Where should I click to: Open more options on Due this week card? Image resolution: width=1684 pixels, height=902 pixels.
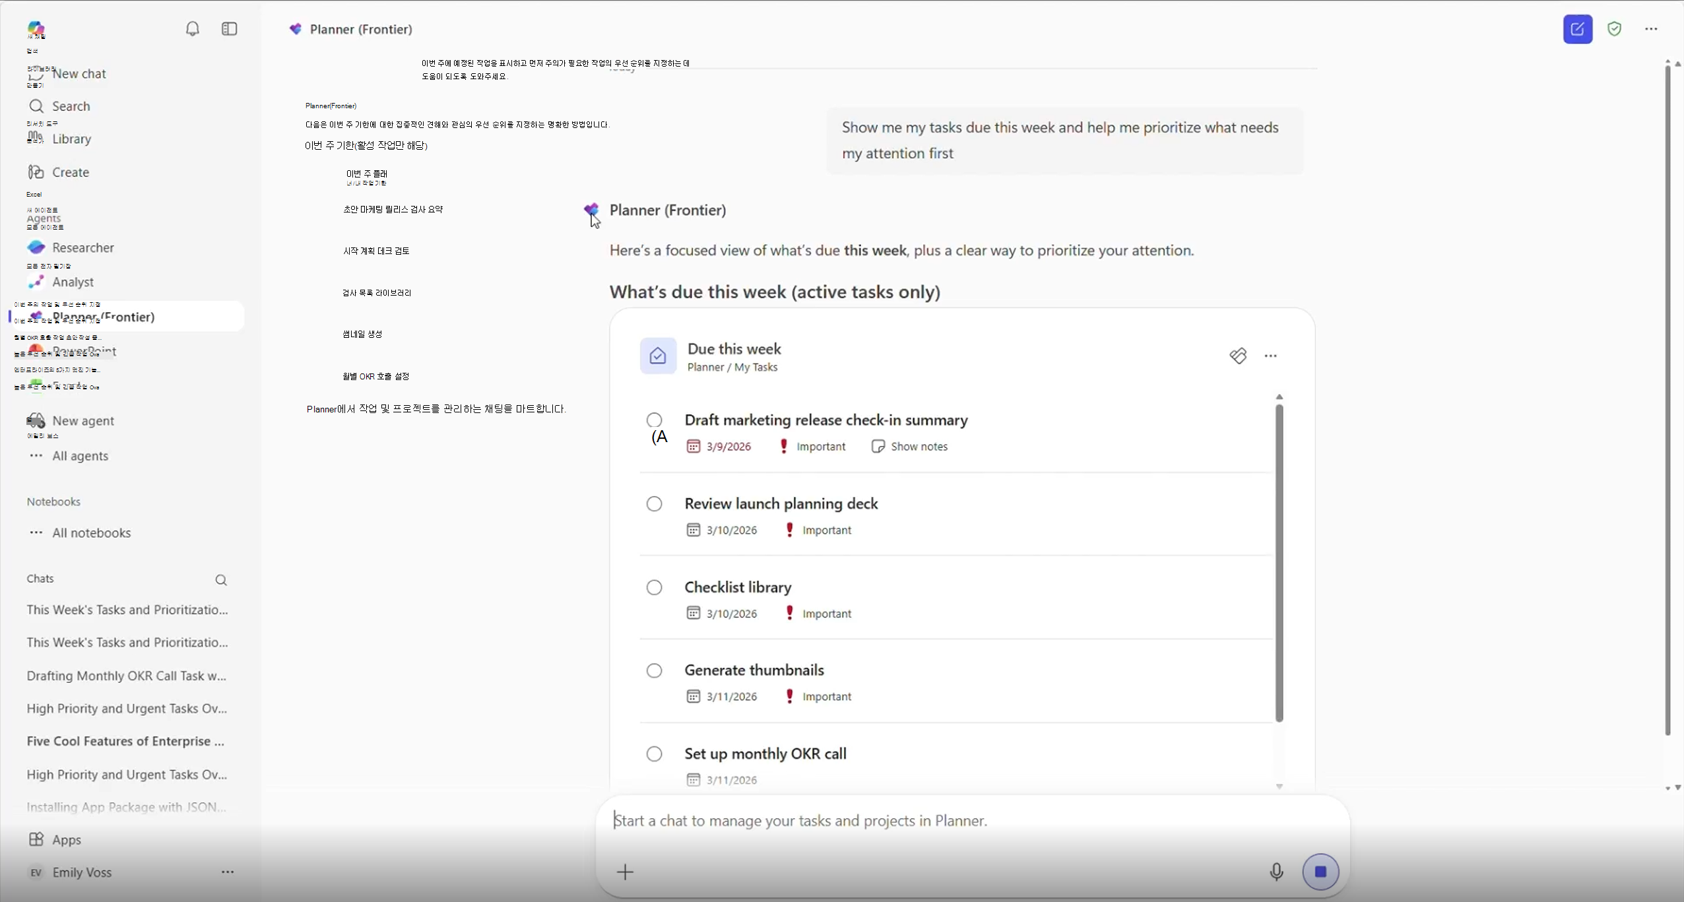click(1270, 356)
